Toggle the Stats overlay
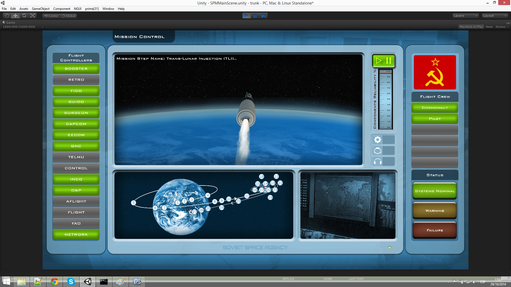This screenshot has width=511, height=287. pos(489,27)
